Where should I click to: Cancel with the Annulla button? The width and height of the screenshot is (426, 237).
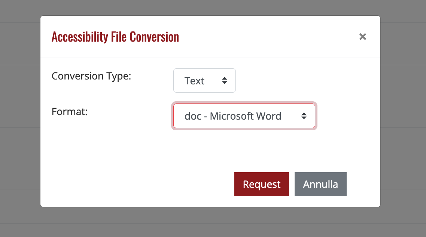tap(320, 184)
